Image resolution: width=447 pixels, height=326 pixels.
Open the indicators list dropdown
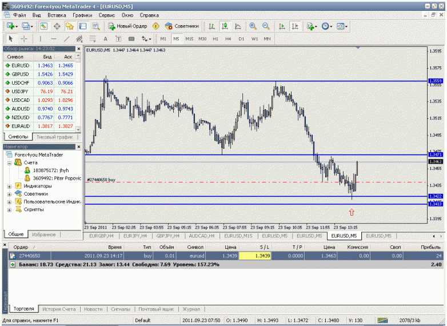click(316, 26)
